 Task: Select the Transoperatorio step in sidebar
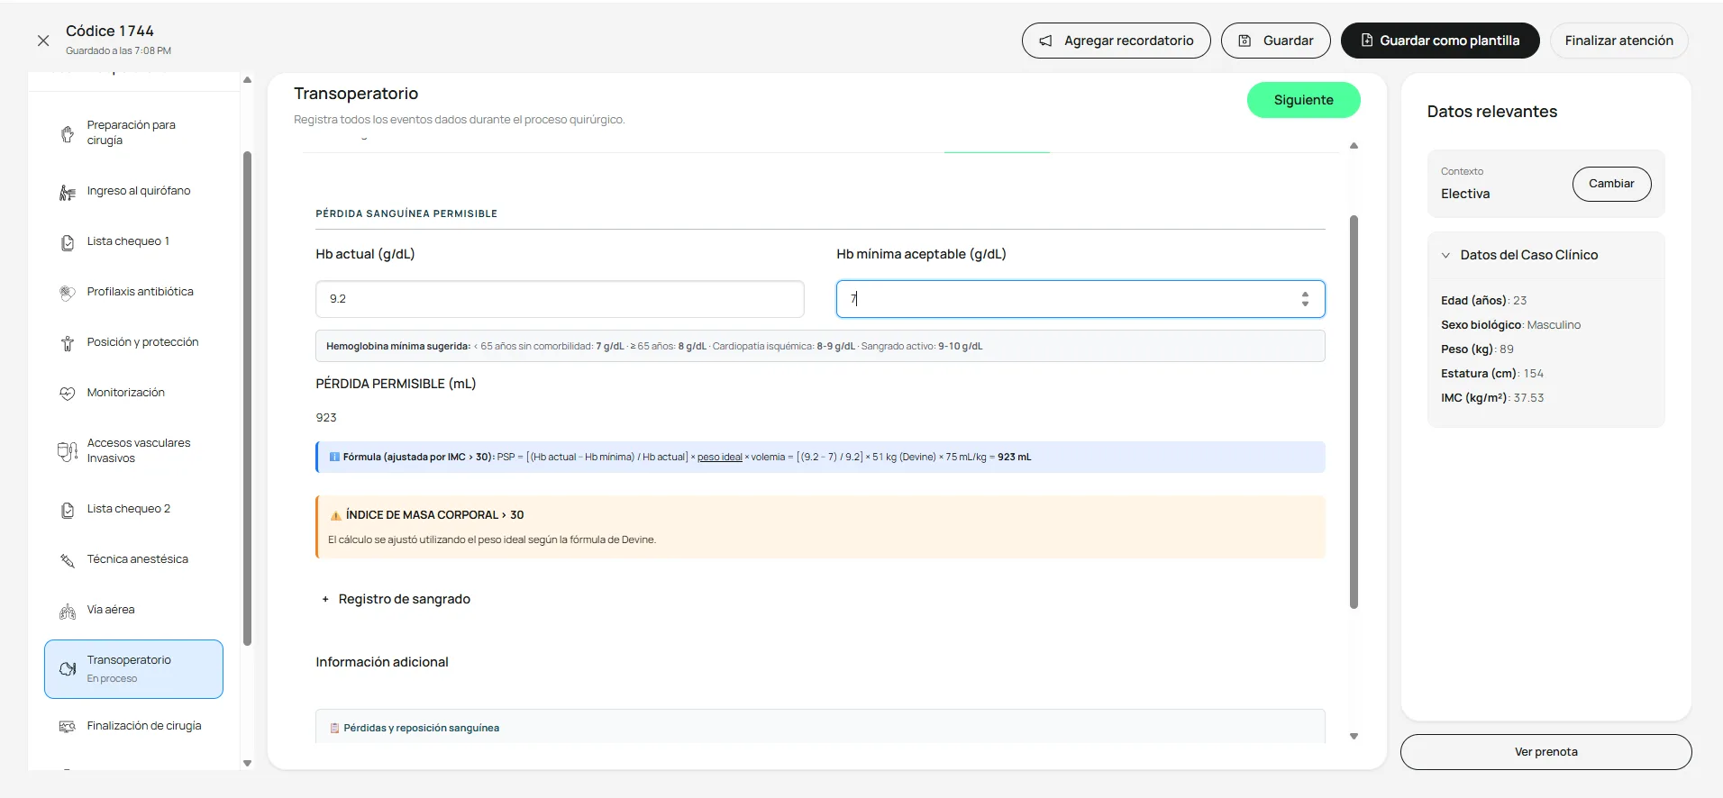(133, 669)
